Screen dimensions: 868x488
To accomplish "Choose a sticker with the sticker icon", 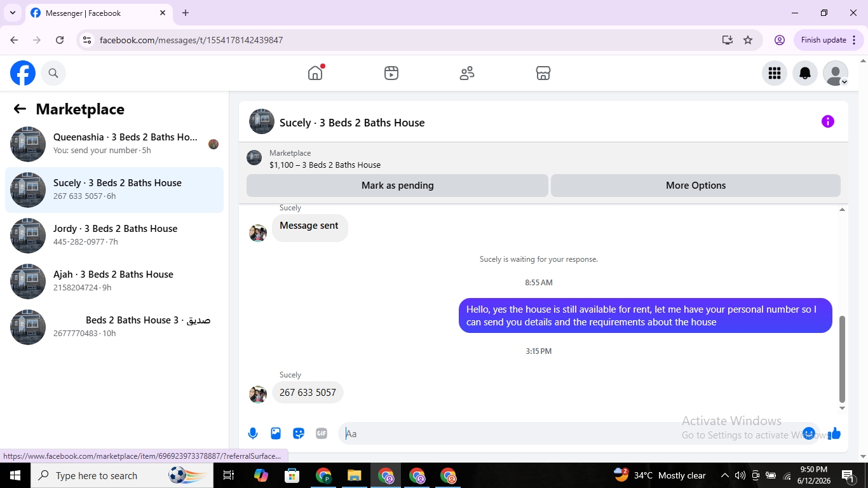I will click(x=299, y=433).
